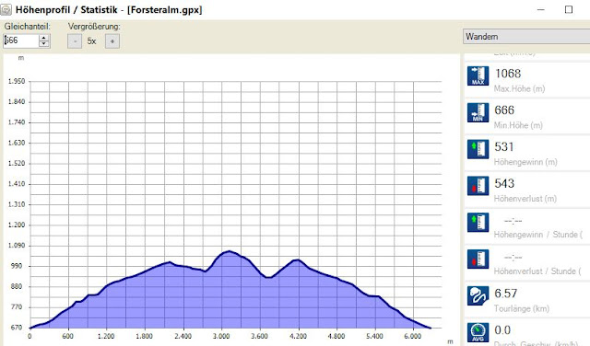Screen dimensions: 590x346
Task: Click the Höhenverlust 543 icon
Action: click(478, 186)
